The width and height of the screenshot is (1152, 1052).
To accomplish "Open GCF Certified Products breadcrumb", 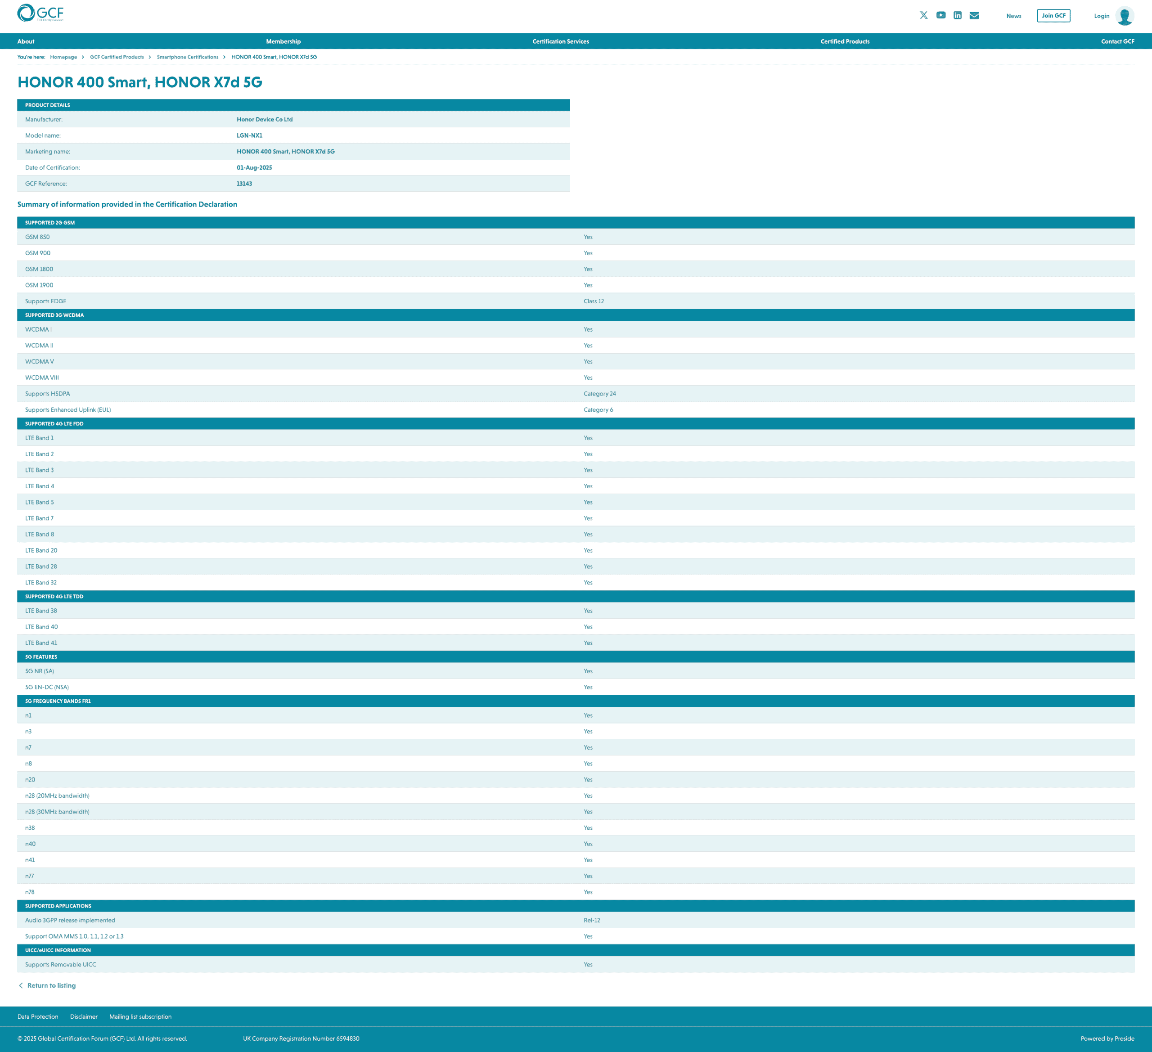I will point(117,57).
